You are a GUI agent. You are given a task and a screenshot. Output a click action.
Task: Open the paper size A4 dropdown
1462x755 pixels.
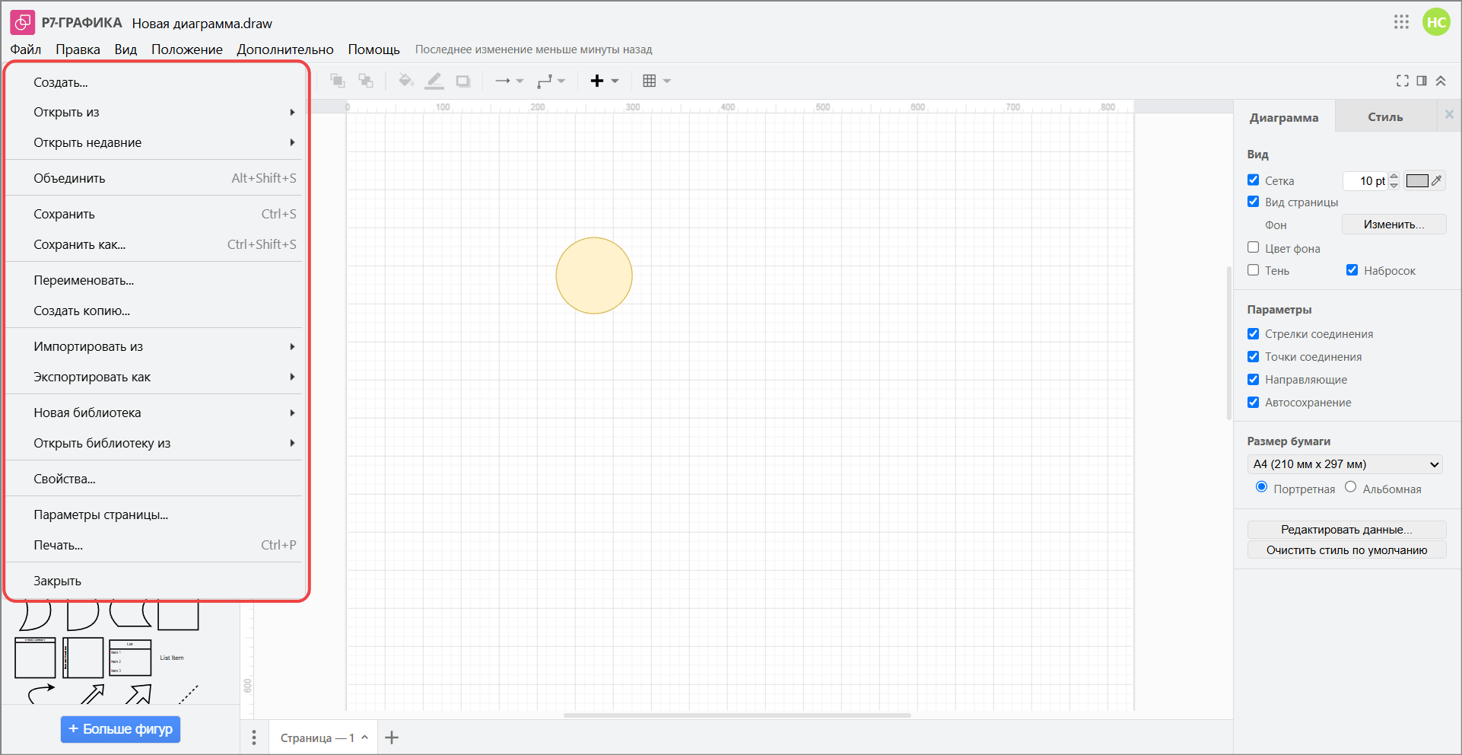click(1345, 464)
